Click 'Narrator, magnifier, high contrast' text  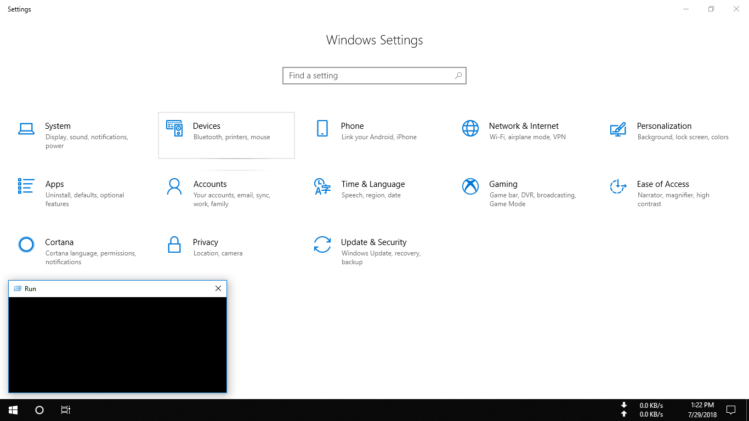(x=673, y=200)
